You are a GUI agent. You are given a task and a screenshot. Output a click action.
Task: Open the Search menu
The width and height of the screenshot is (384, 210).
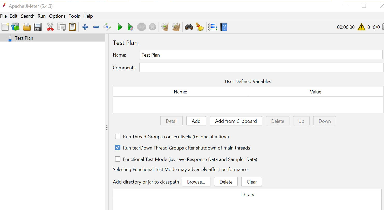click(28, 16)
